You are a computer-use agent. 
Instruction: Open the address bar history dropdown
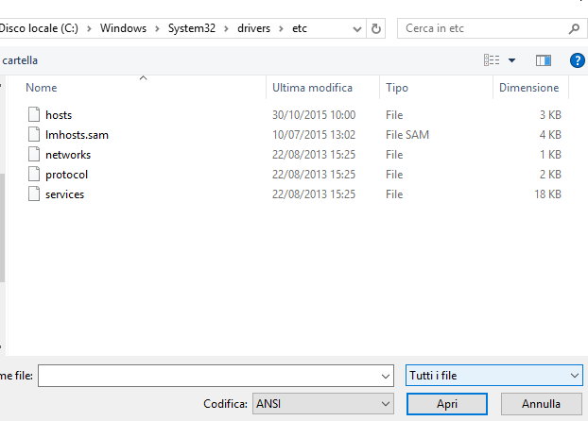point(357,29)
